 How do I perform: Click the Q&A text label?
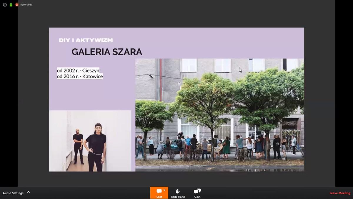[197, 197]
